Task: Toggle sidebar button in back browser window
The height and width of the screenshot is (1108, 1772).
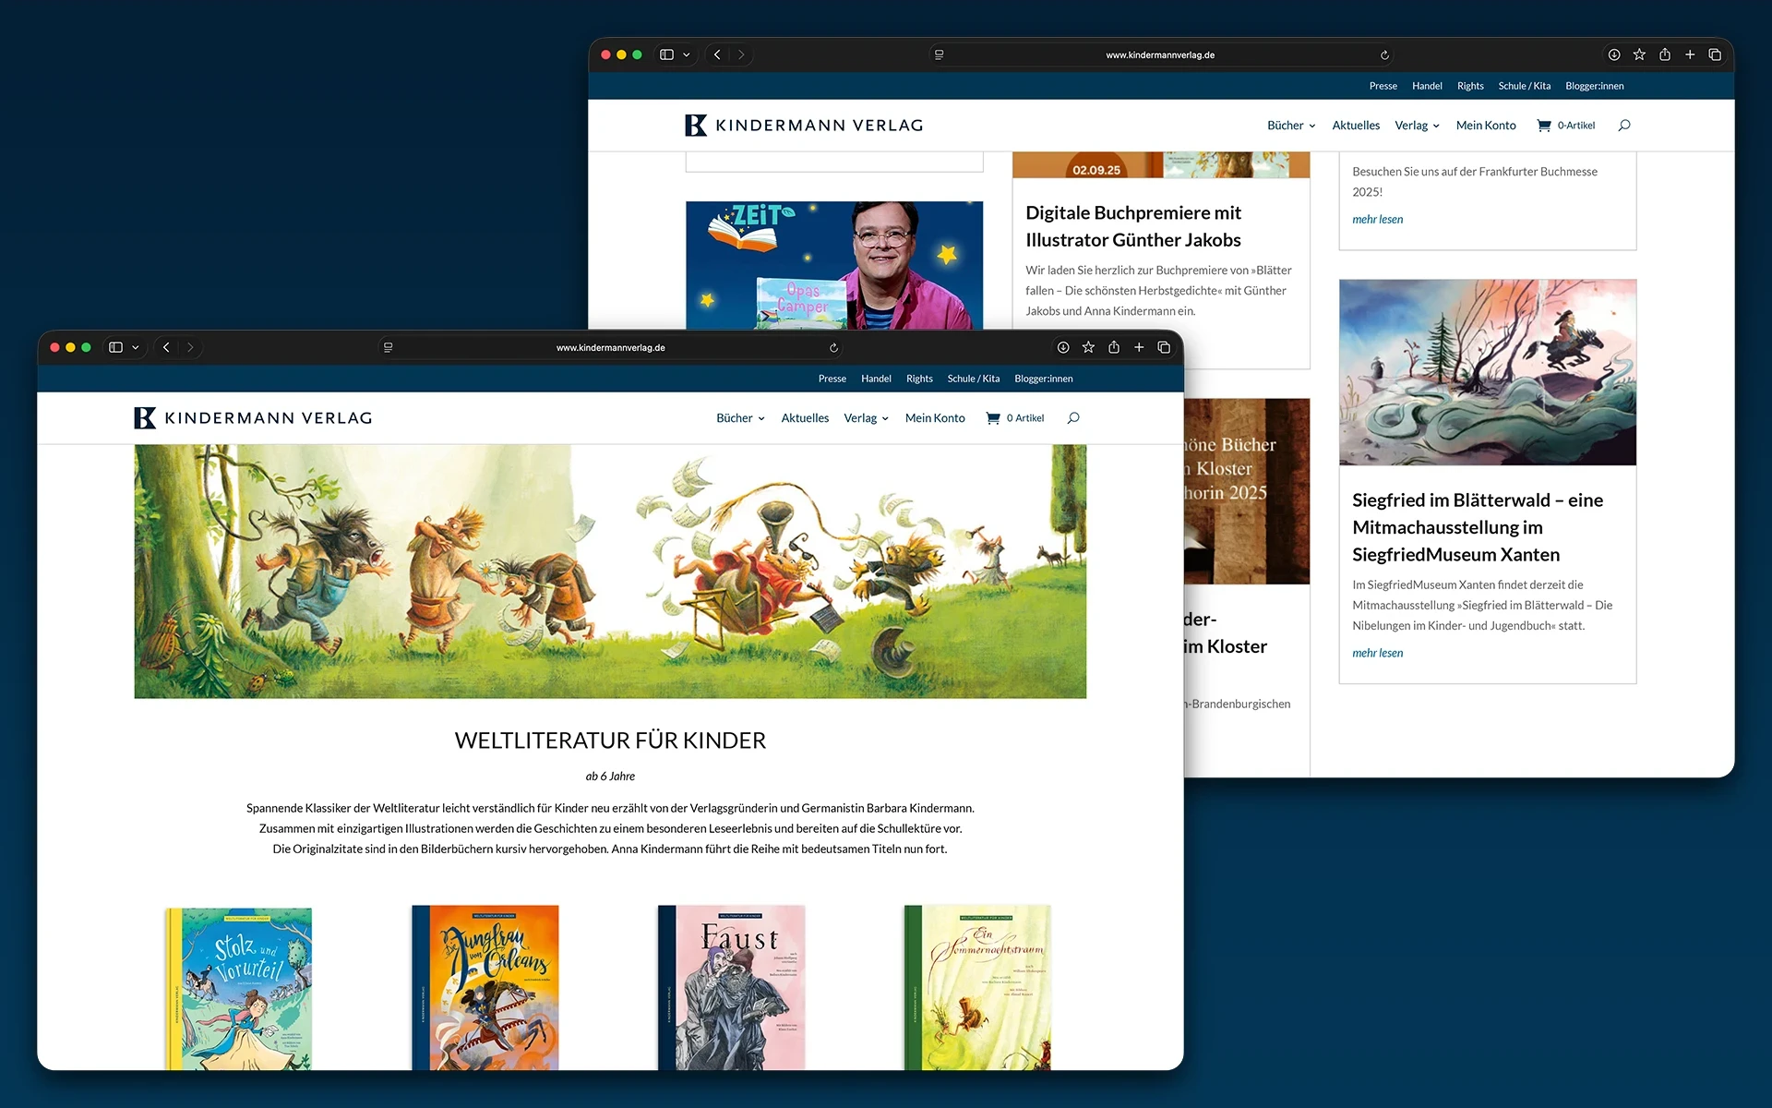Action: click(667, 54)
